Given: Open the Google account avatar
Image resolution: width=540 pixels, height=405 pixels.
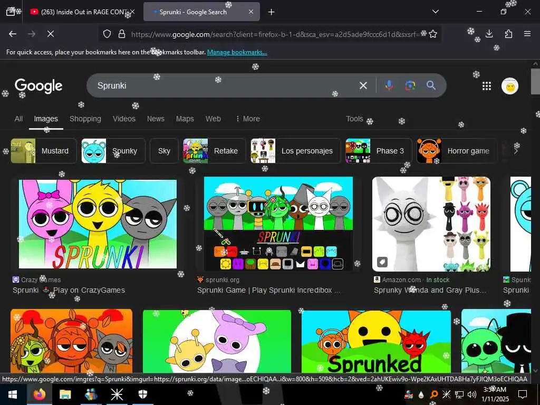Looking at the screenshot, I should [x=510, y=86].
